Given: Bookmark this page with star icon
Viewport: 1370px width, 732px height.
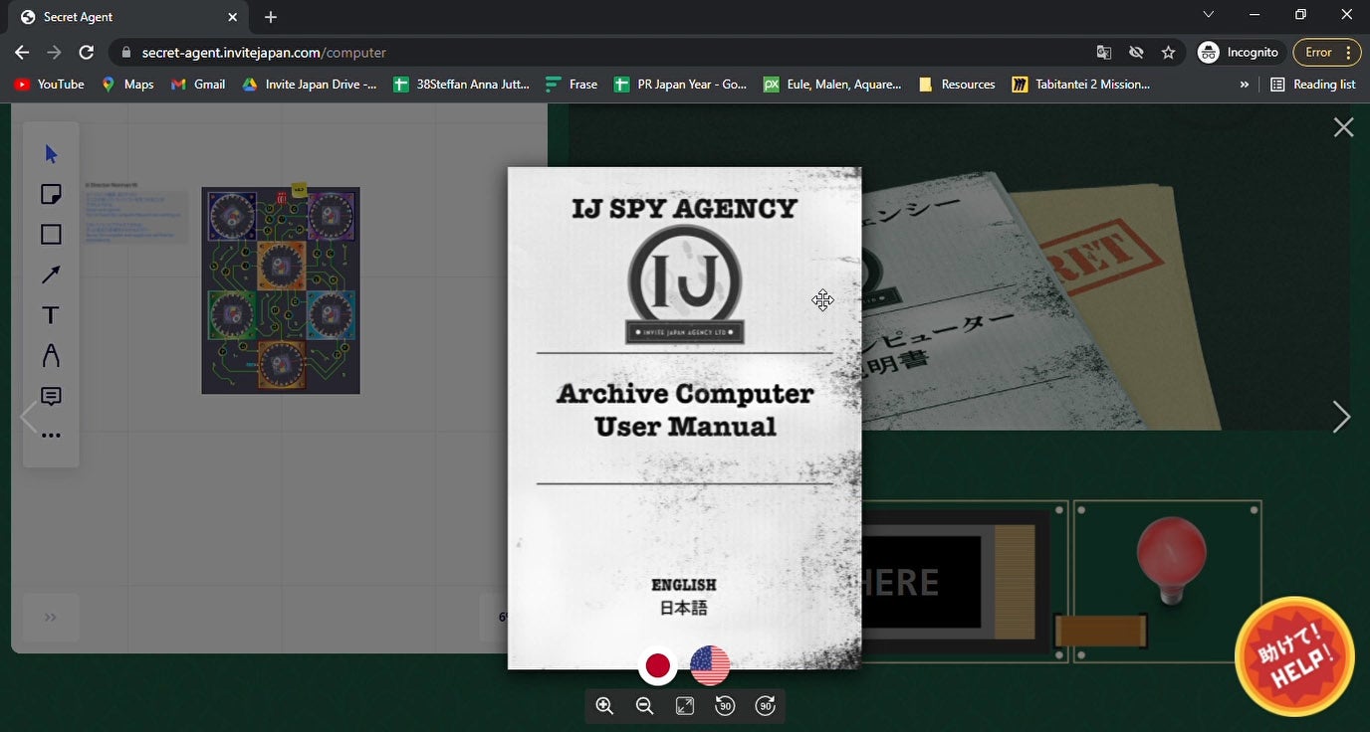Looking at the screenshot, I should point(1168,52).
